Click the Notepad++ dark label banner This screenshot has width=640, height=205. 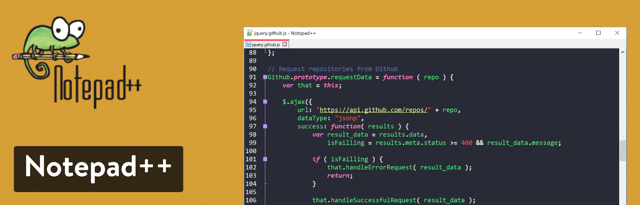point(99,169)
